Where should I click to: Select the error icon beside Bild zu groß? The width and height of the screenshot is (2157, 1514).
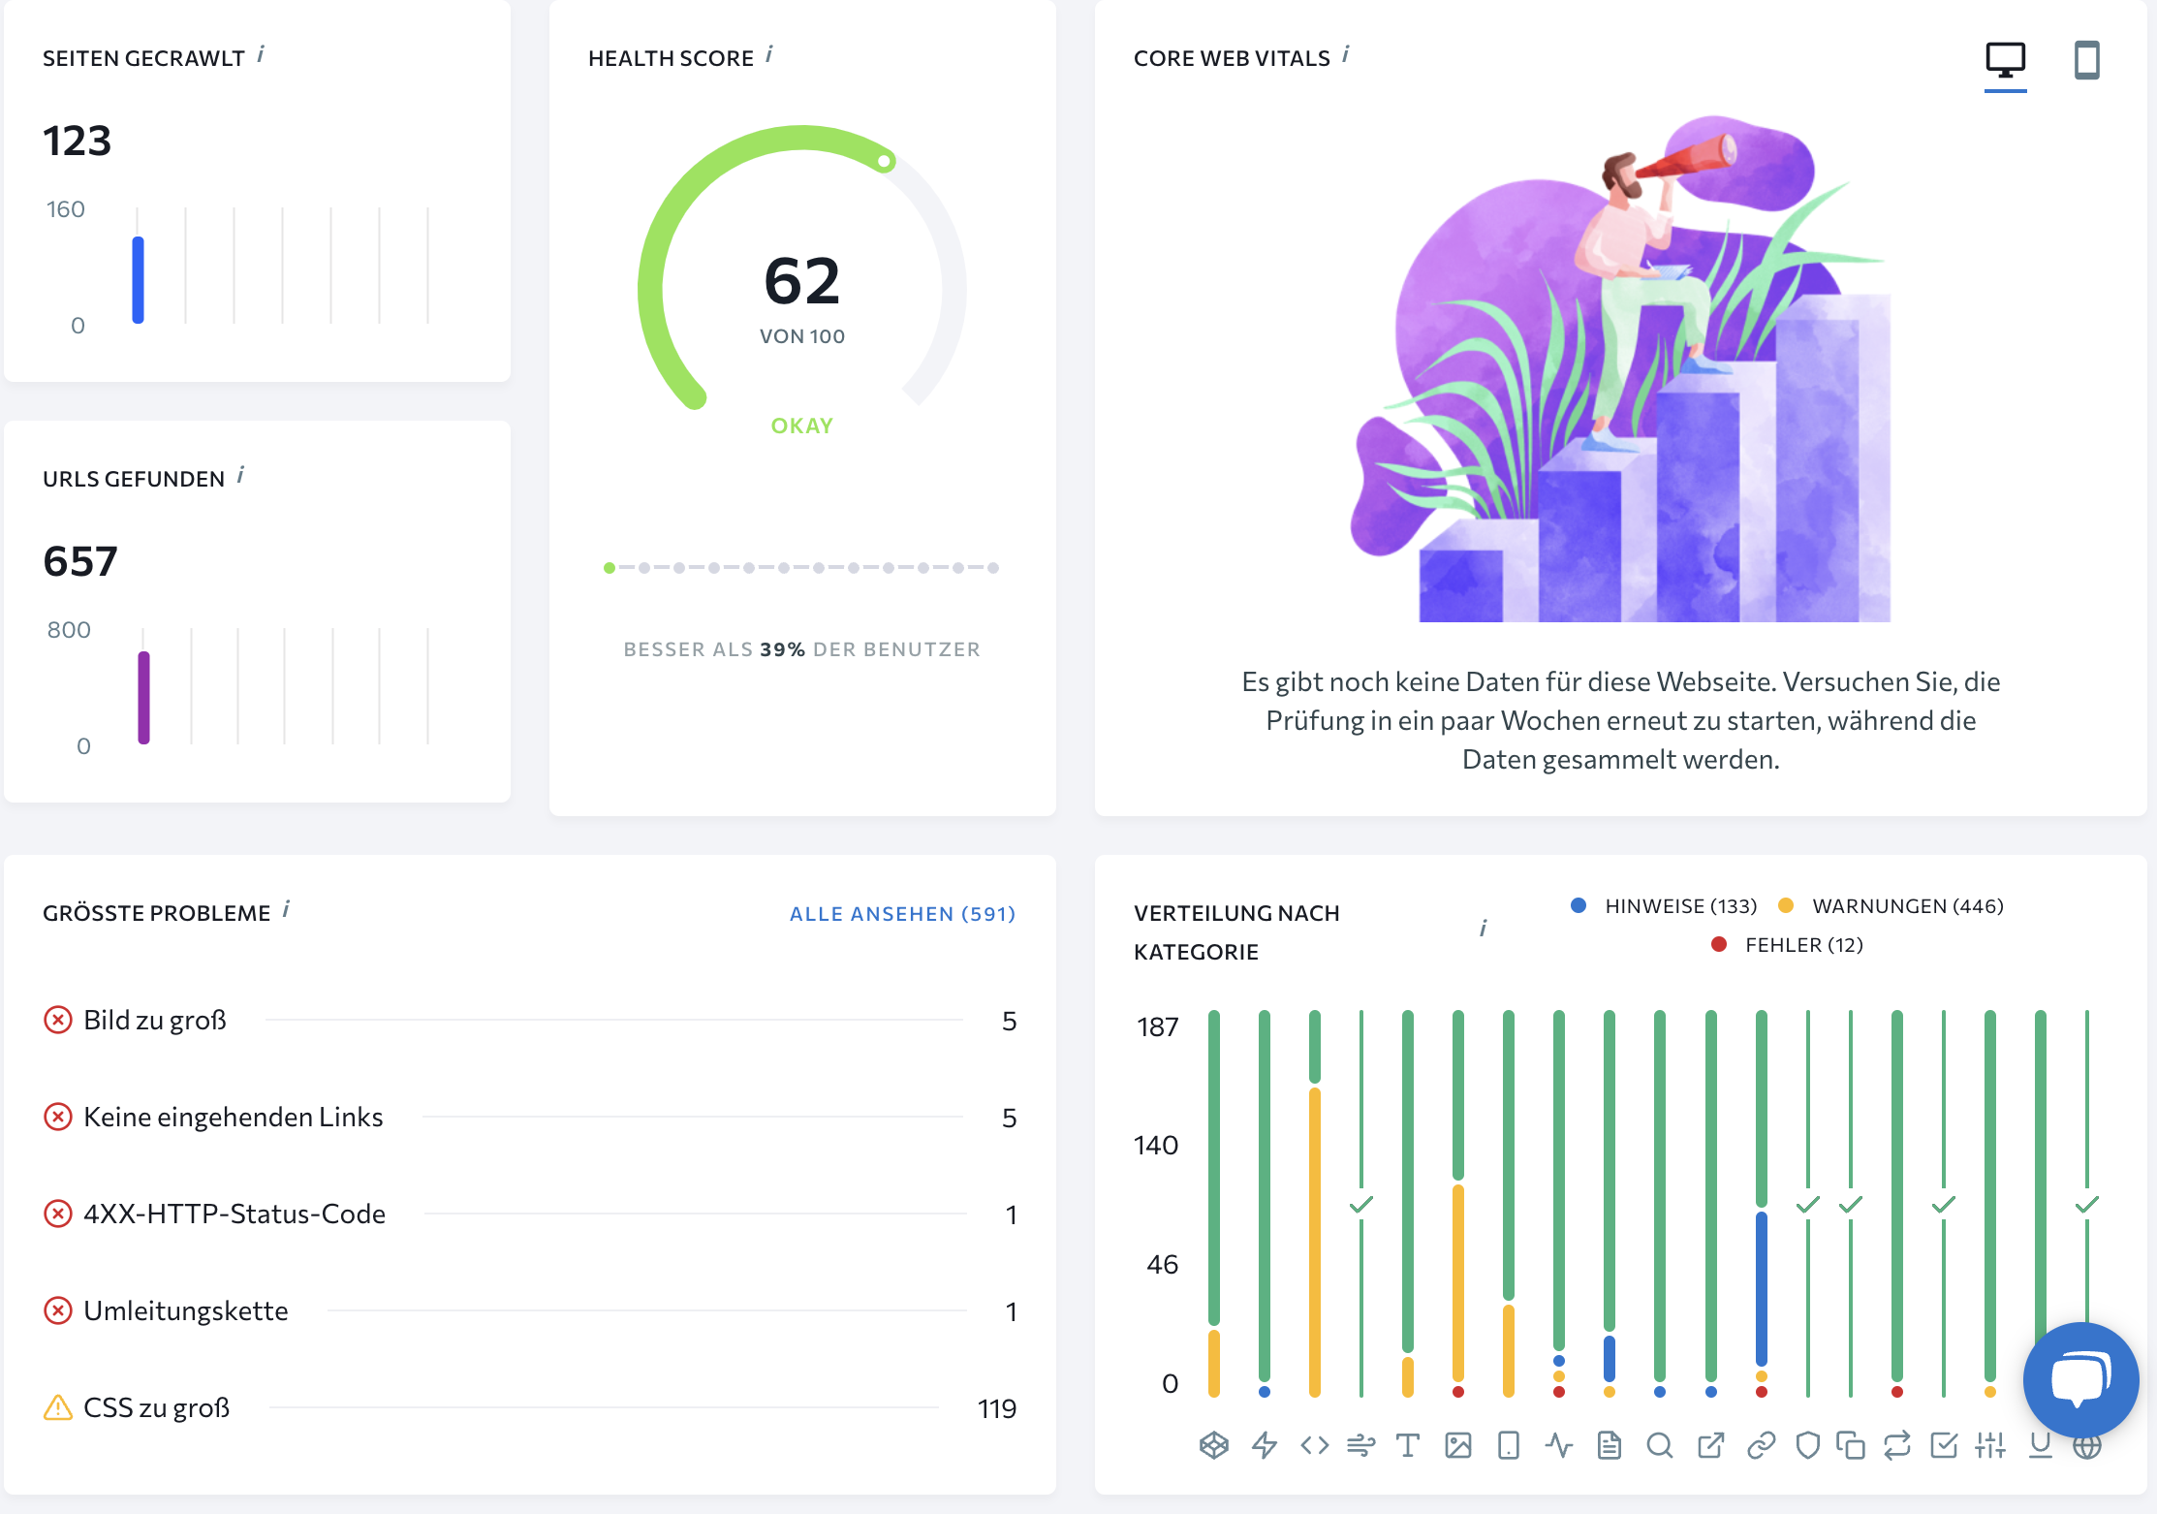pyautogui.click(x=58, y=1020)
